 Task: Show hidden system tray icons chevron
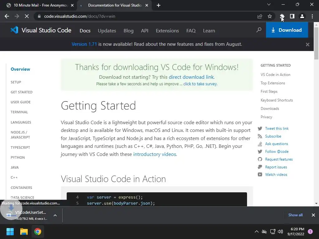coord(256,232)
